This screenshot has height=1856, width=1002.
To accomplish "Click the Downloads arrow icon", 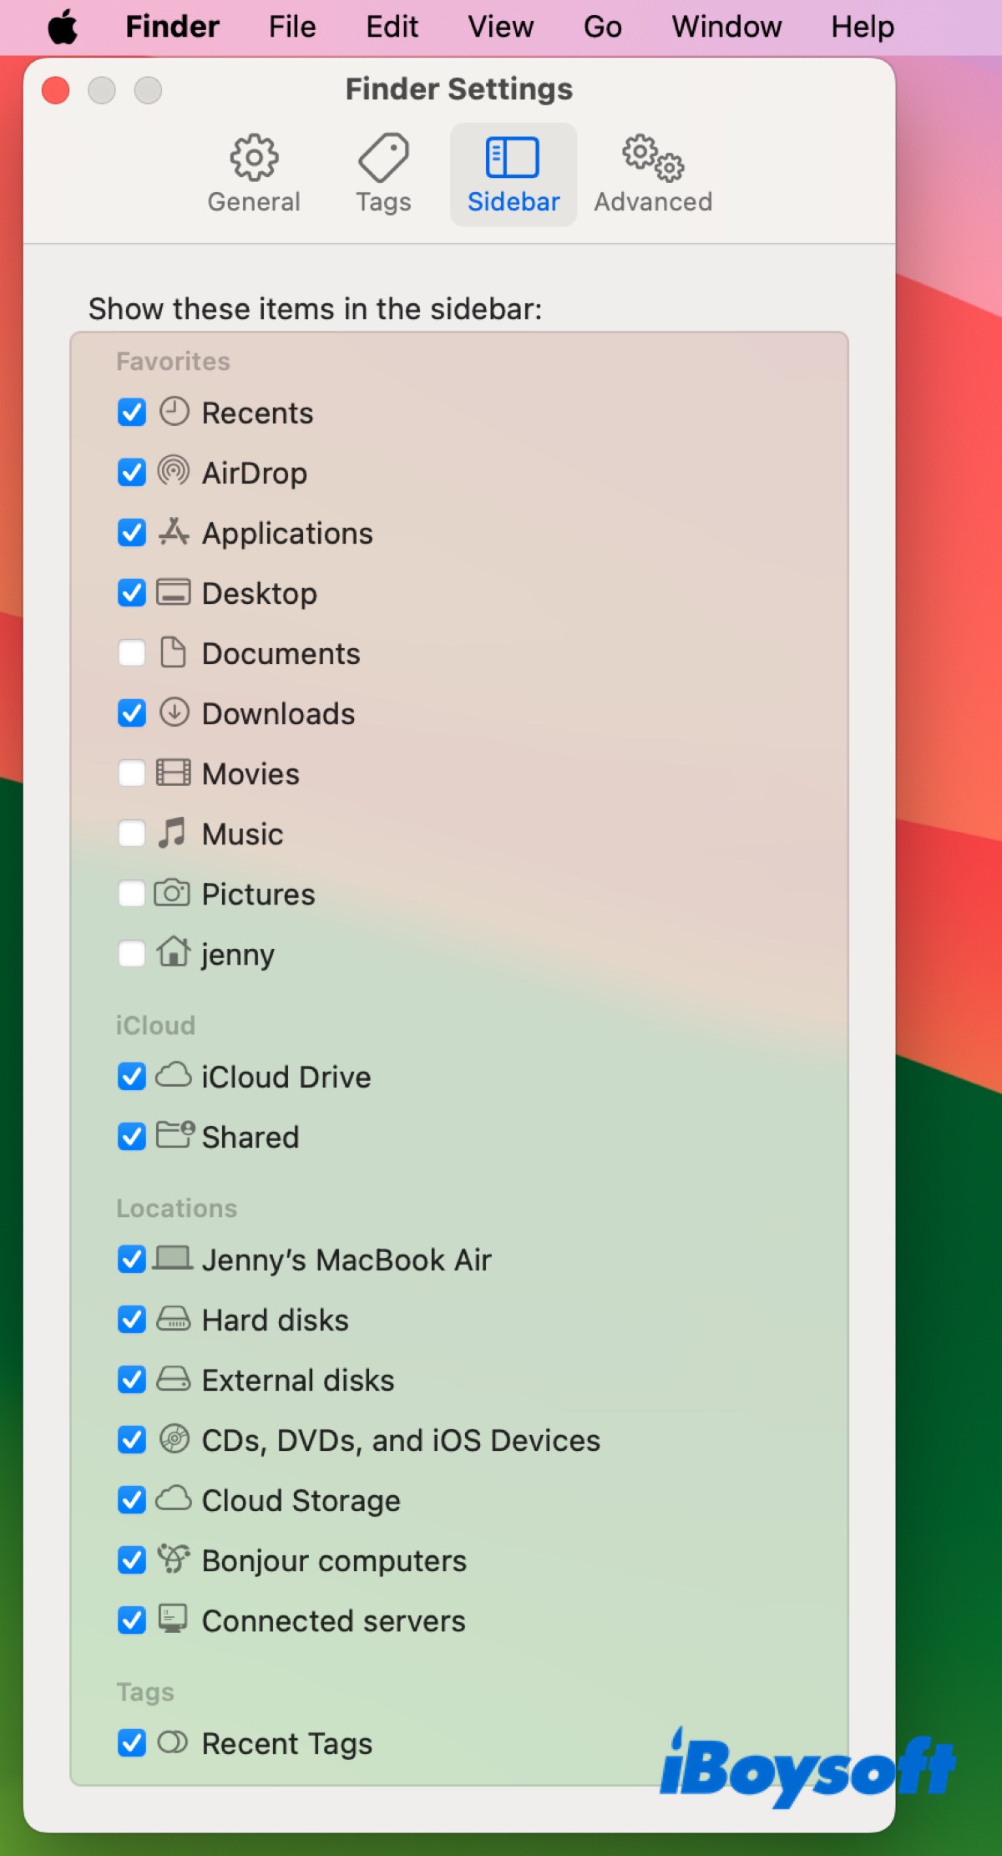I will point(174,712).
